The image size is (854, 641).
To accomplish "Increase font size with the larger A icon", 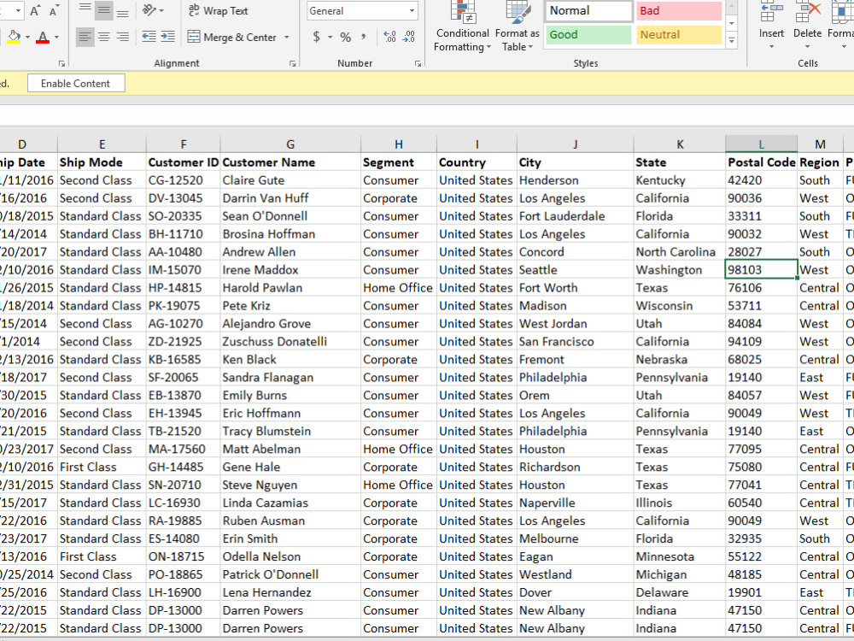I will pos(35,10).
